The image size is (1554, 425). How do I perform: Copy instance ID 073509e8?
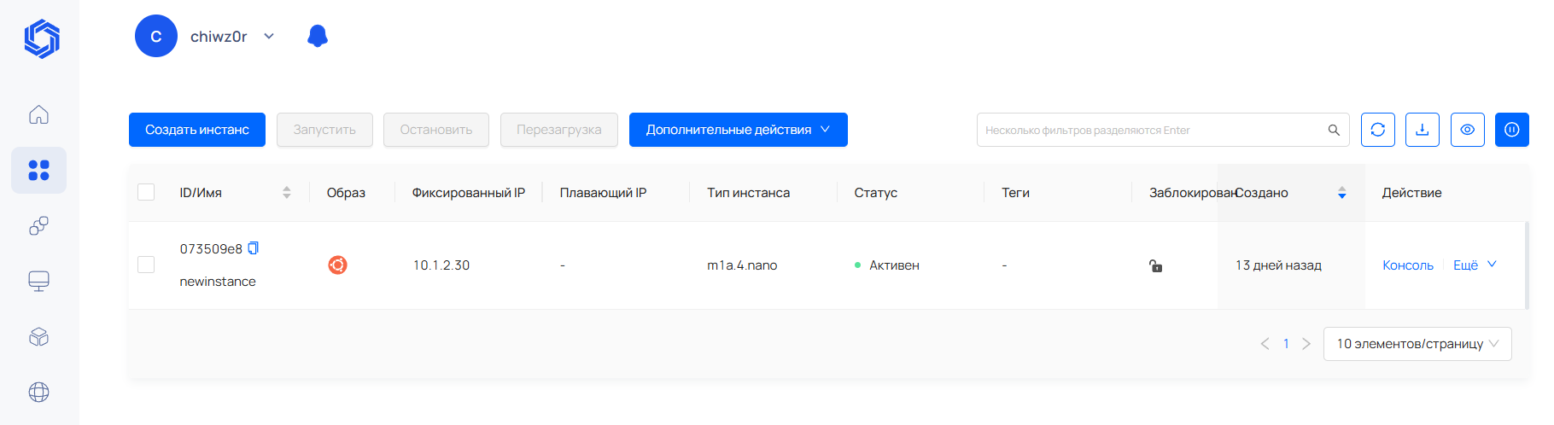click(x=254, y=248)
